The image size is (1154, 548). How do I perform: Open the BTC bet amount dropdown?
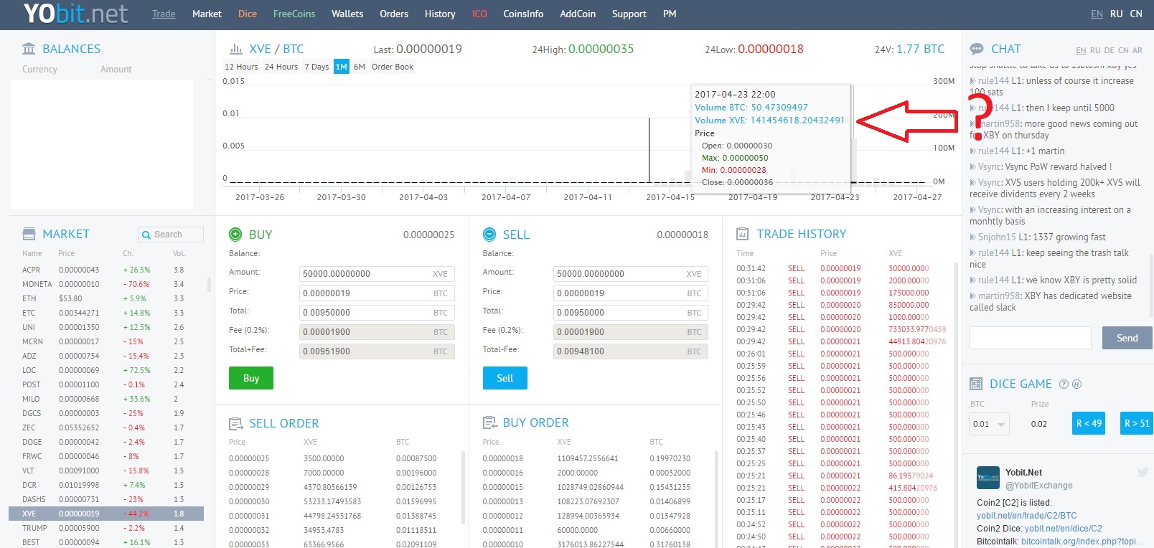[x=990, y=424]
